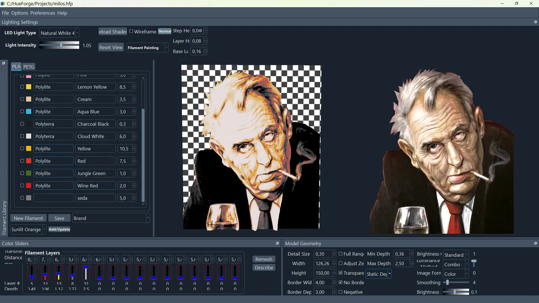The image size is (539, 303).
Task: Create a New Filament
Action: coord(28,218)
